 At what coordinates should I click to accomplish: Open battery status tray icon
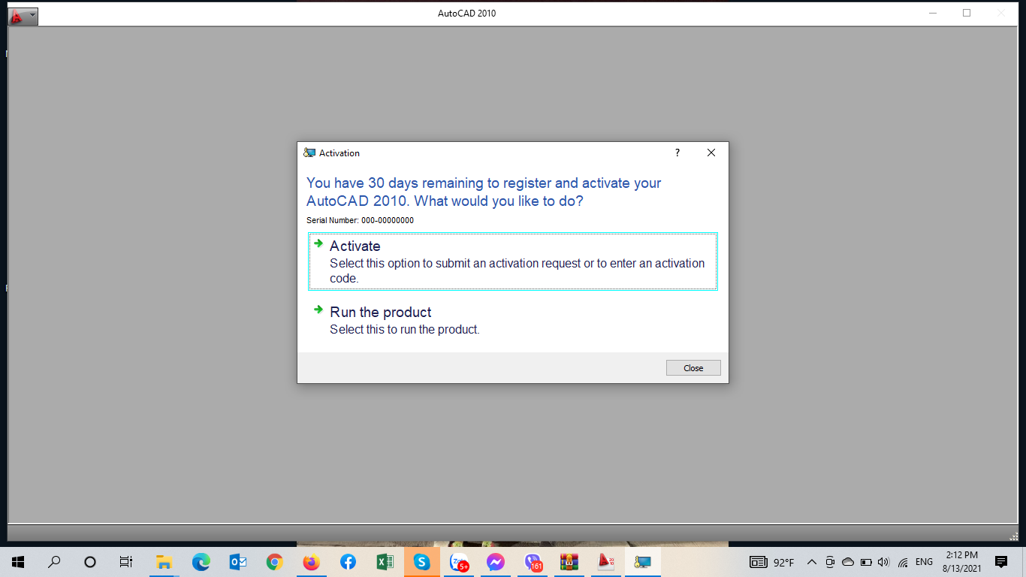click(x=866, y=562)
